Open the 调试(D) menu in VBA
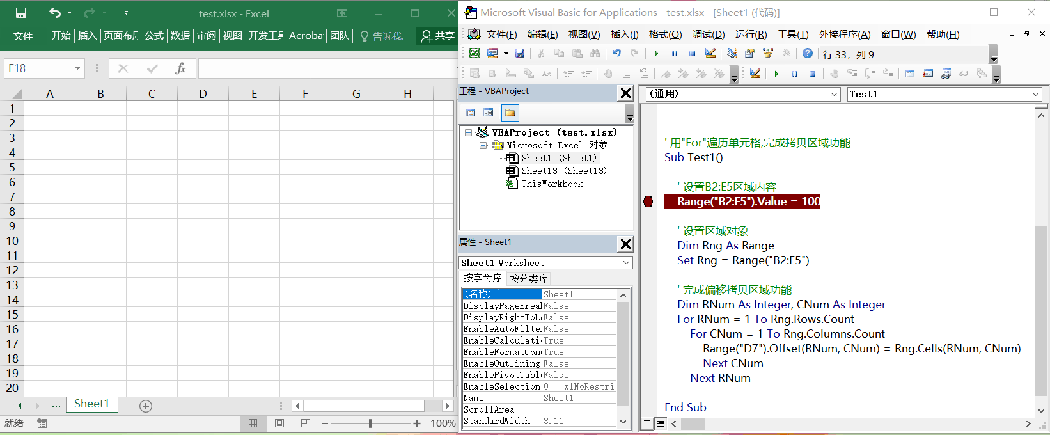The image size is (1050, 435). coord(709,35)
